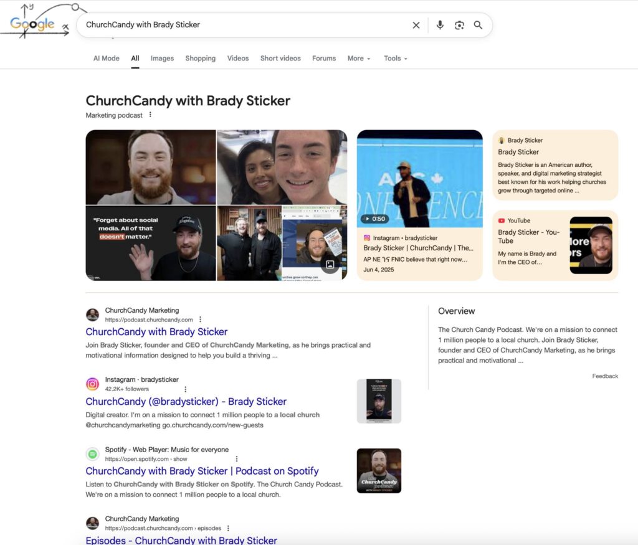Play the 0:50 Instagram conference video
The width and height of the screenshot is (638, 545).
pos(419,179)
